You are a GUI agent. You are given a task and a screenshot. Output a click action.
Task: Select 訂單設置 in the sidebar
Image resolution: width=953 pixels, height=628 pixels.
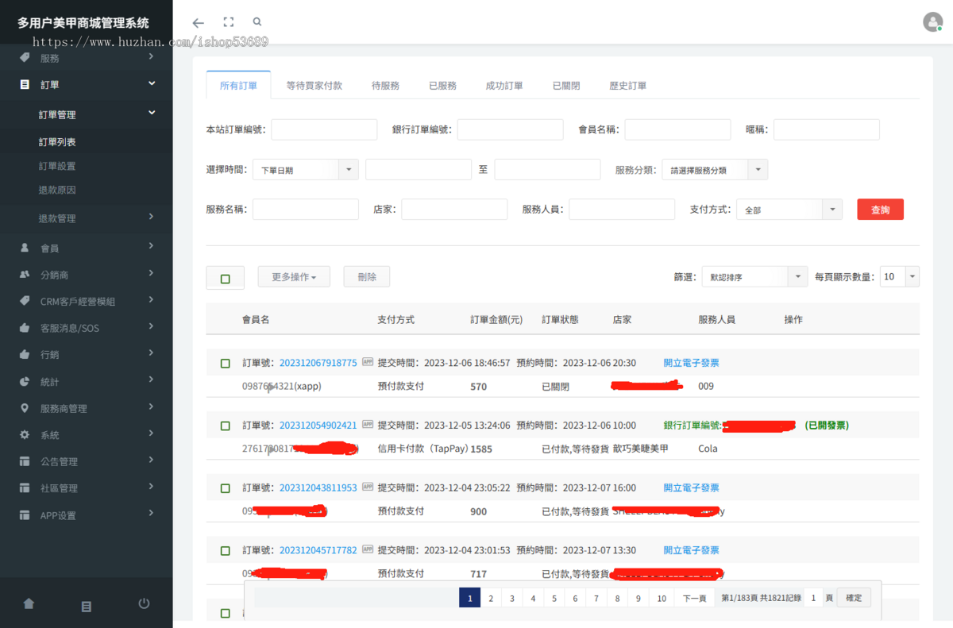57,166
